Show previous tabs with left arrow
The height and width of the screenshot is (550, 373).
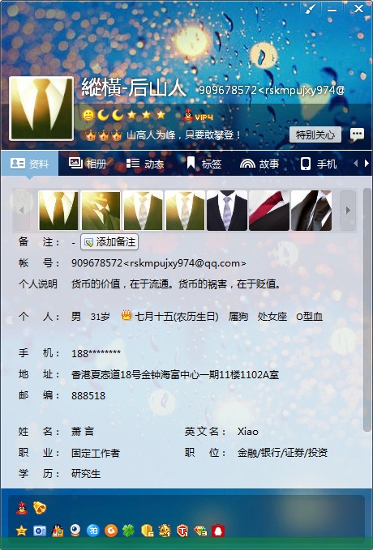coord(355,163)
